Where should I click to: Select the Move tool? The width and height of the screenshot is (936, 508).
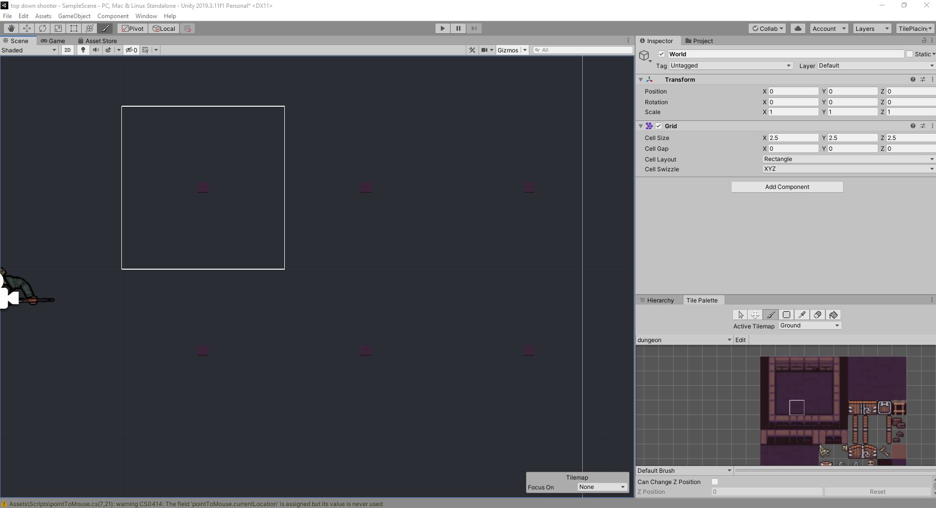point(26,28)
